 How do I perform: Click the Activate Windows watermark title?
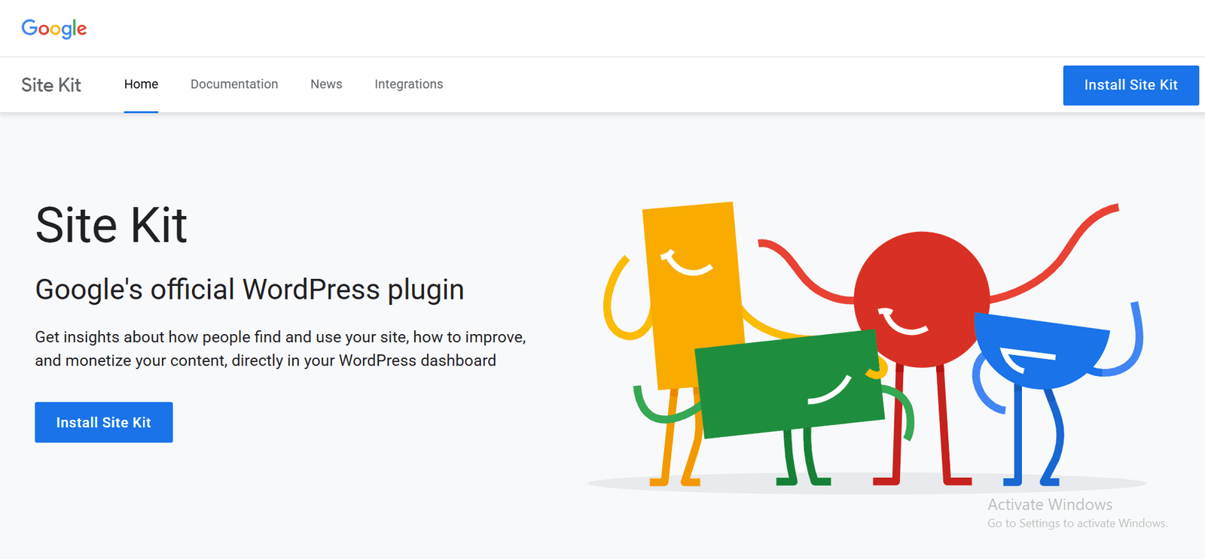pyautogui.click(x=1050, y=505)
